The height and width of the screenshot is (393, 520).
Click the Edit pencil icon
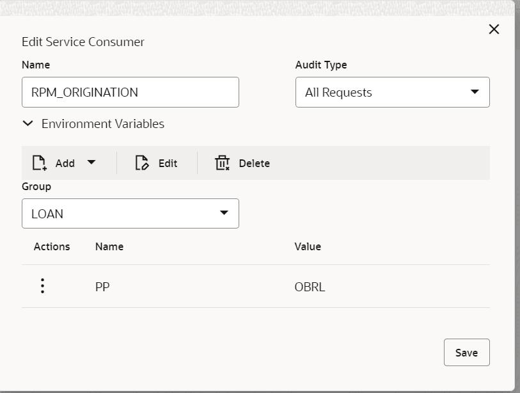click(142, 163)
